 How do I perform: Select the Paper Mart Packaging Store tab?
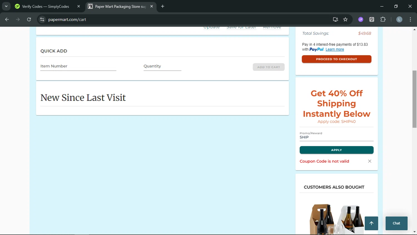point(120,6)
